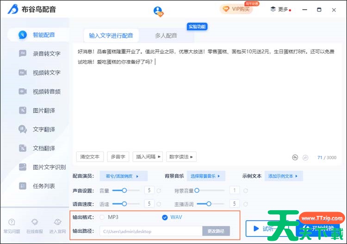
Task: Click the 实验功能 badge
Action: (x=197, y=27)
